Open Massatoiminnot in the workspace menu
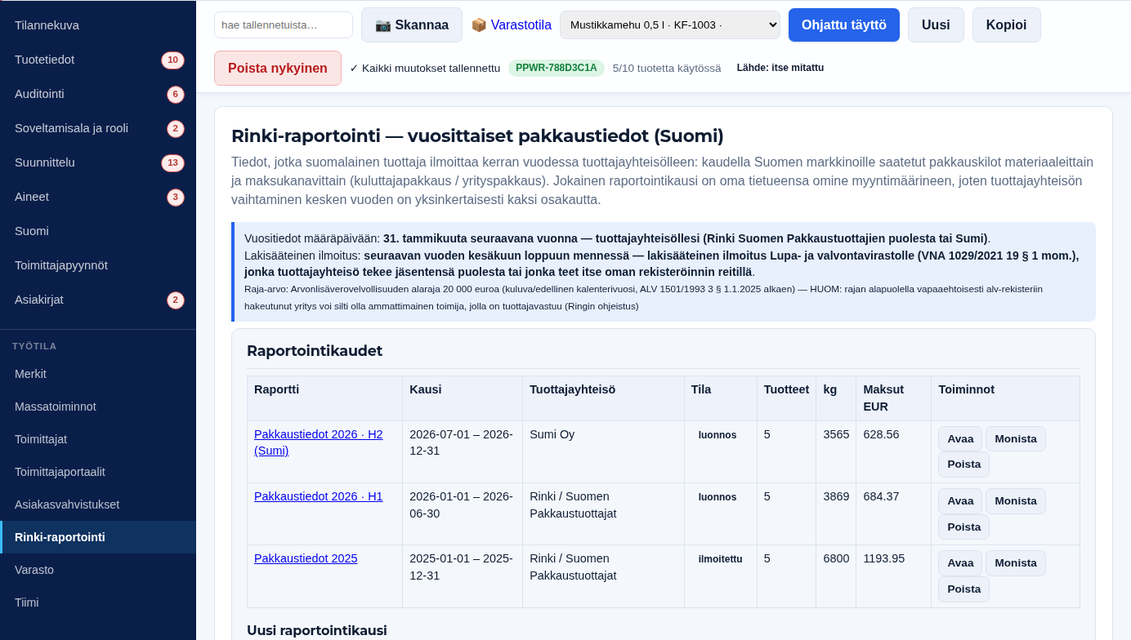1131x640 pixels. [x=98, y=407]
